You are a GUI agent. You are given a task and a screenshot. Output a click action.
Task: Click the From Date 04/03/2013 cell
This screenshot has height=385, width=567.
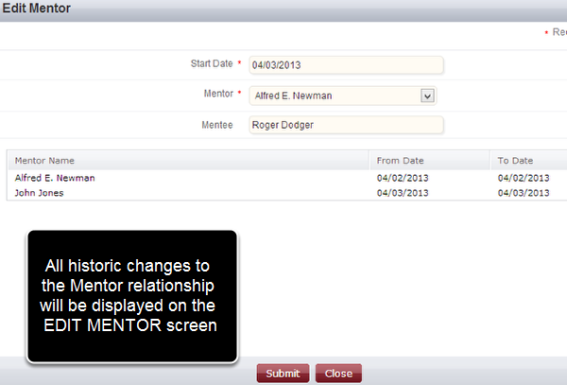[x=403, y=193]
